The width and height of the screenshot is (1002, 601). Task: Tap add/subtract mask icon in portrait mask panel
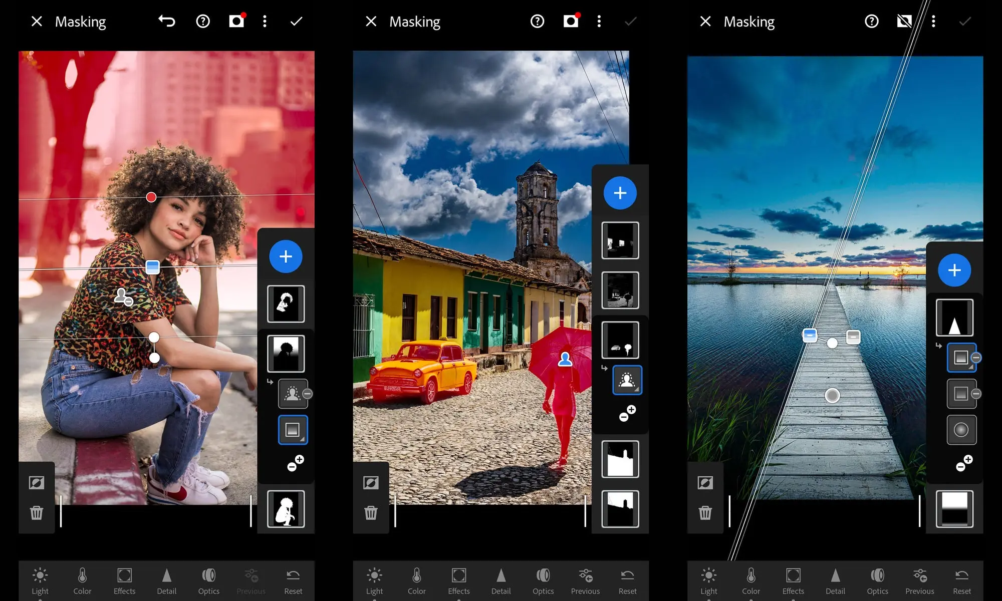(295, 463)
